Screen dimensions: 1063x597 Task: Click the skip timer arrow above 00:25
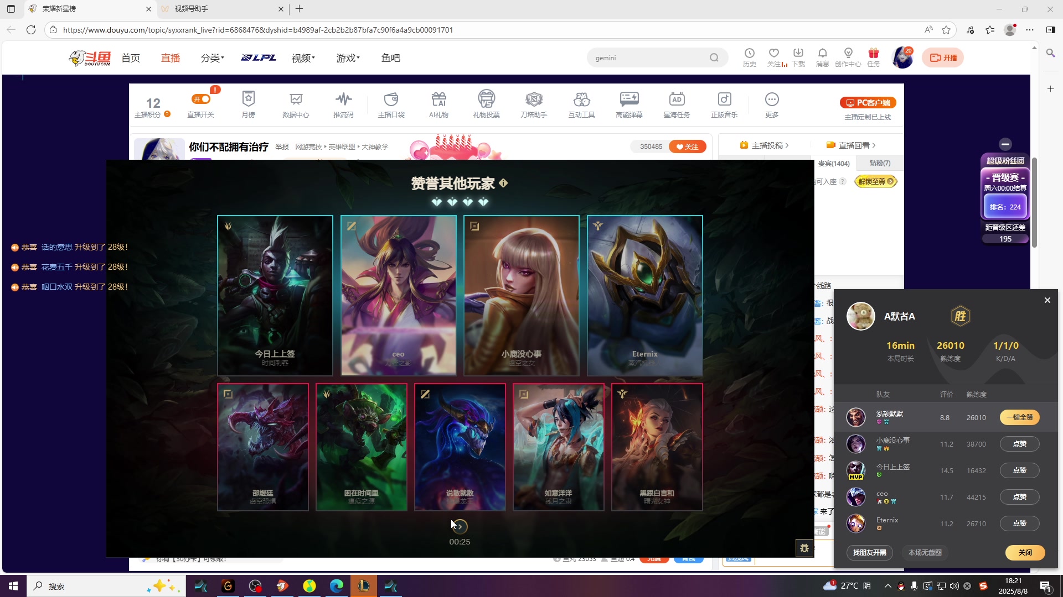[x=460, y=526]
